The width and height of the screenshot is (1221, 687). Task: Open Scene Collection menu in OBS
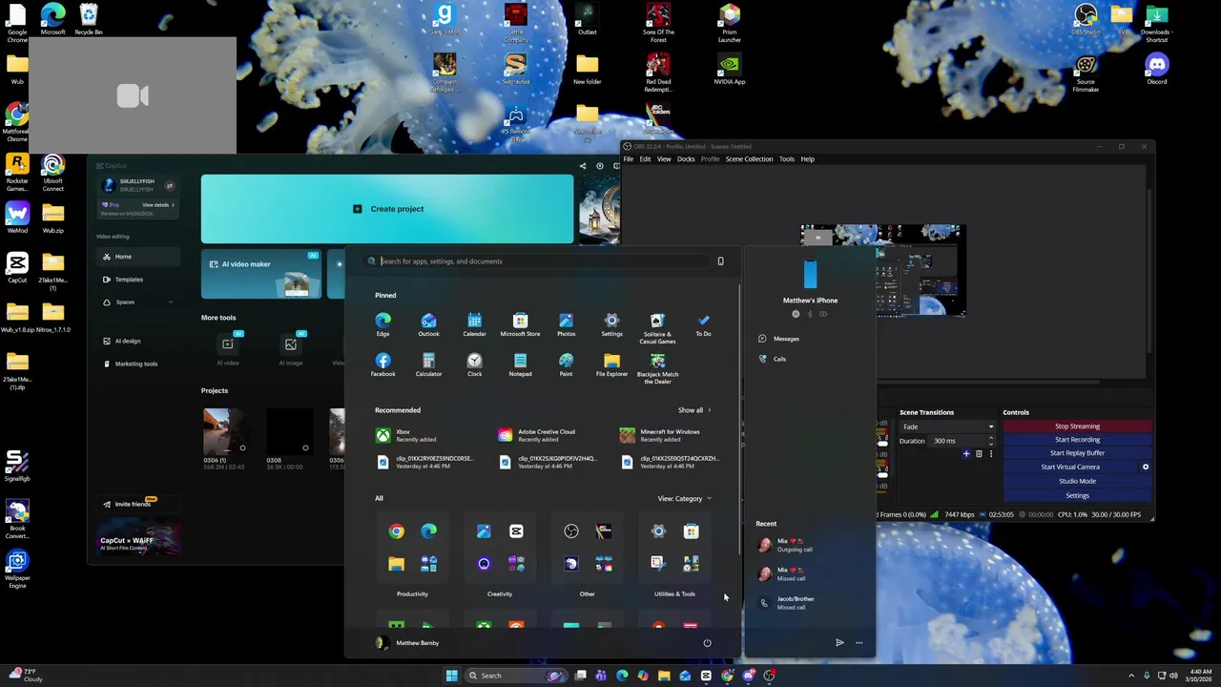[749, 159]
